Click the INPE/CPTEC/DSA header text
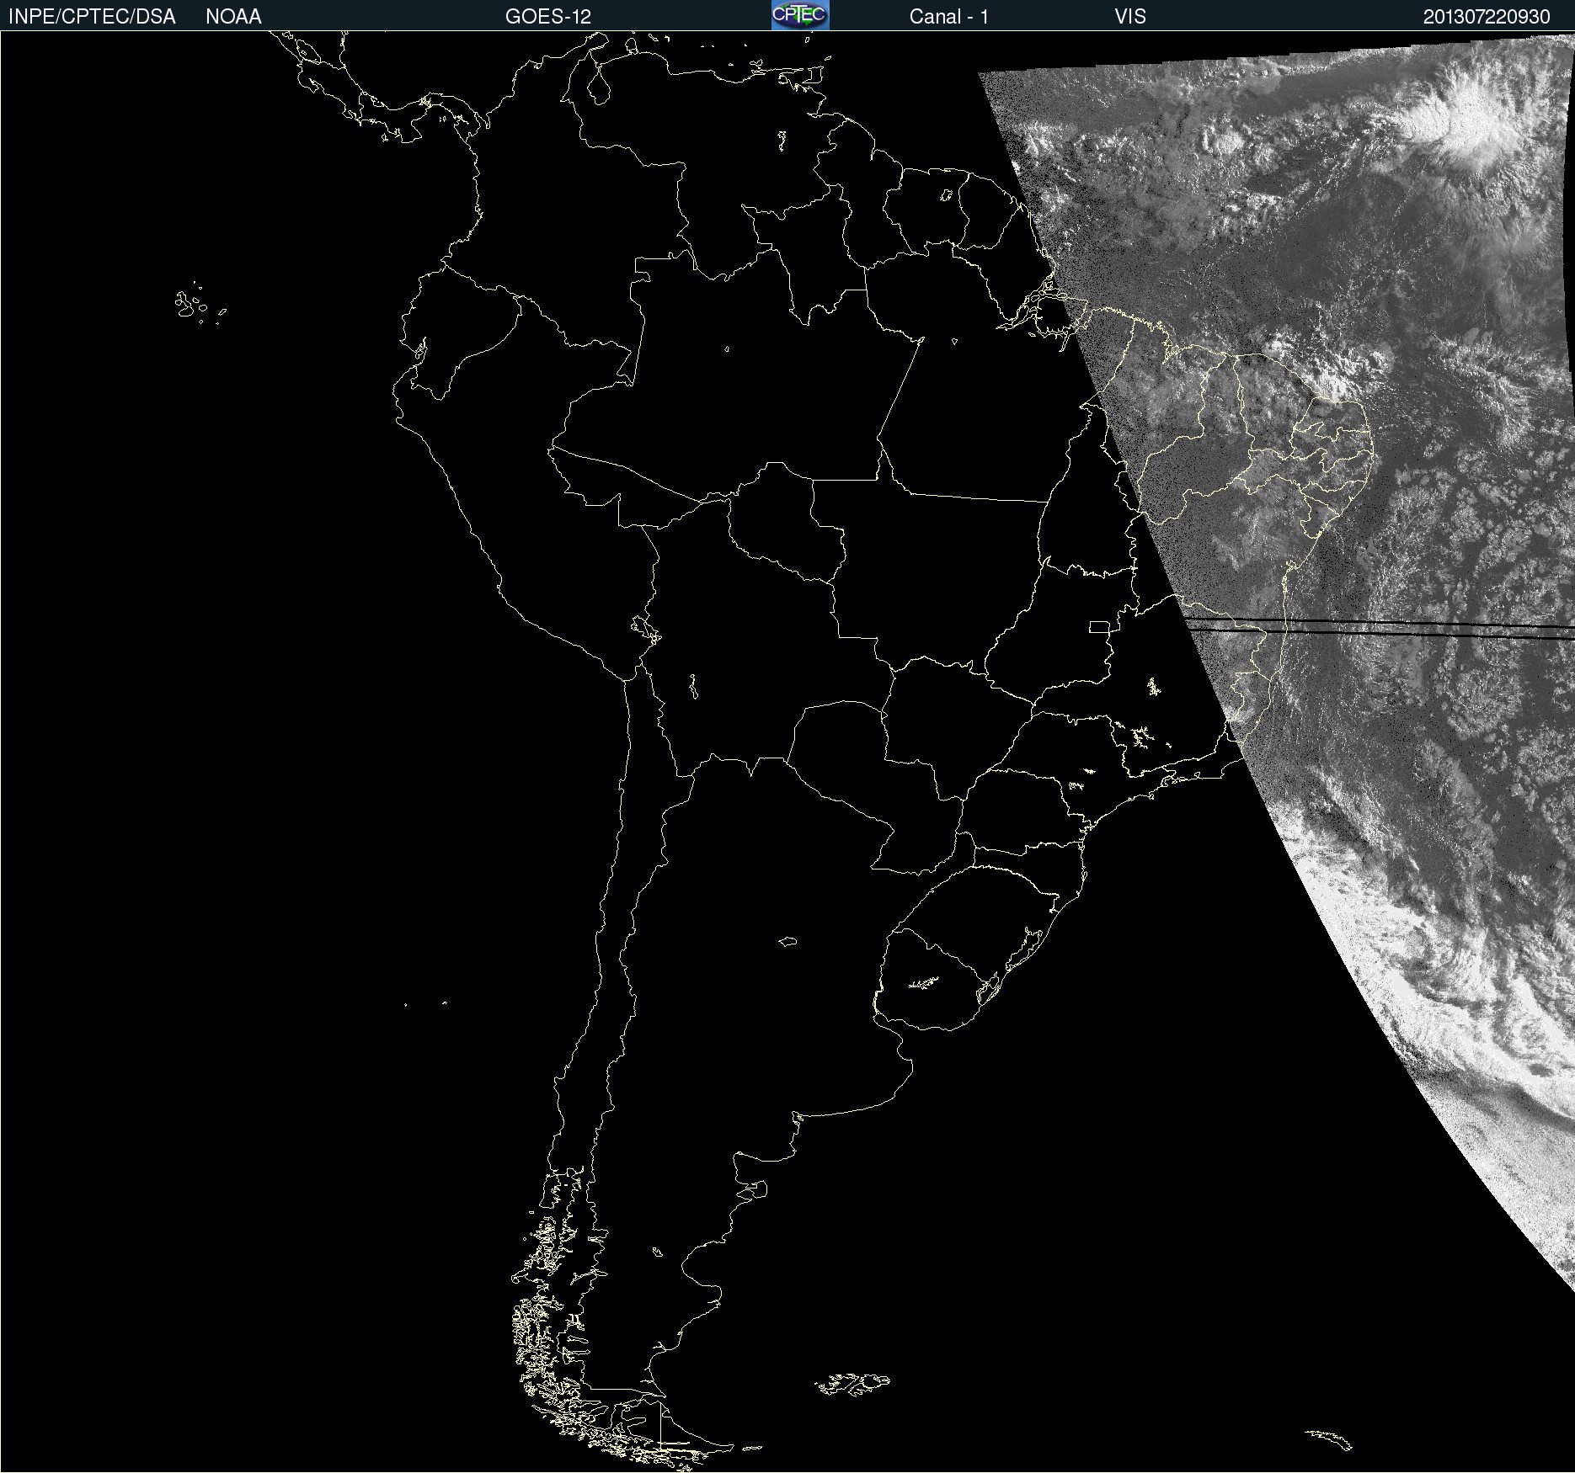 pyautogui.click(x=92, y=17)
